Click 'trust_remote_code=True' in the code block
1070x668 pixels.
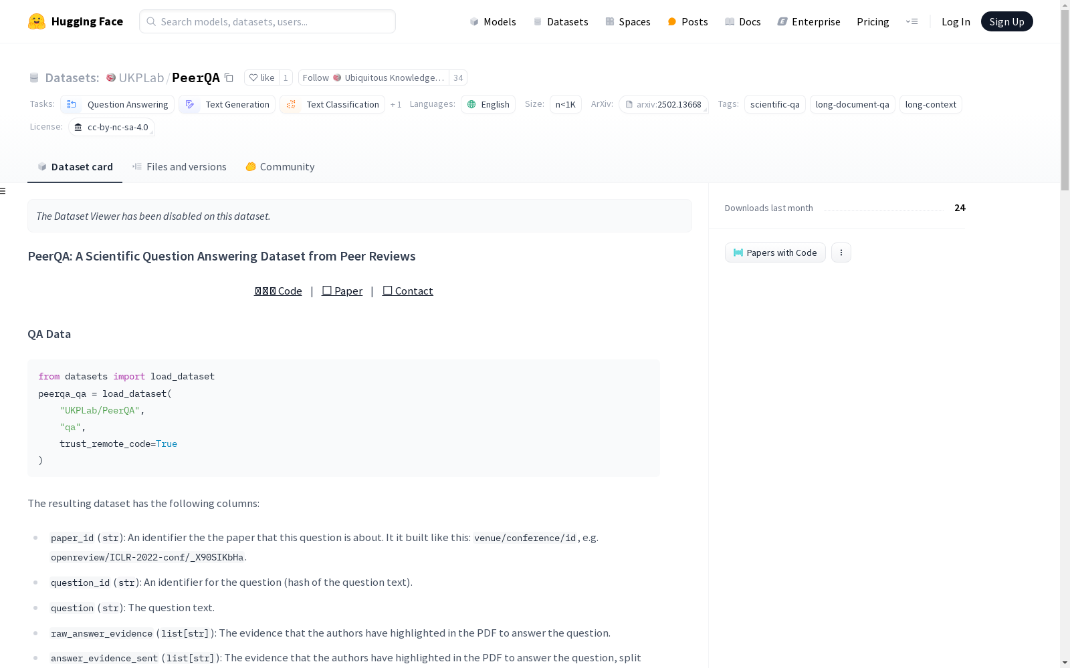118,444
